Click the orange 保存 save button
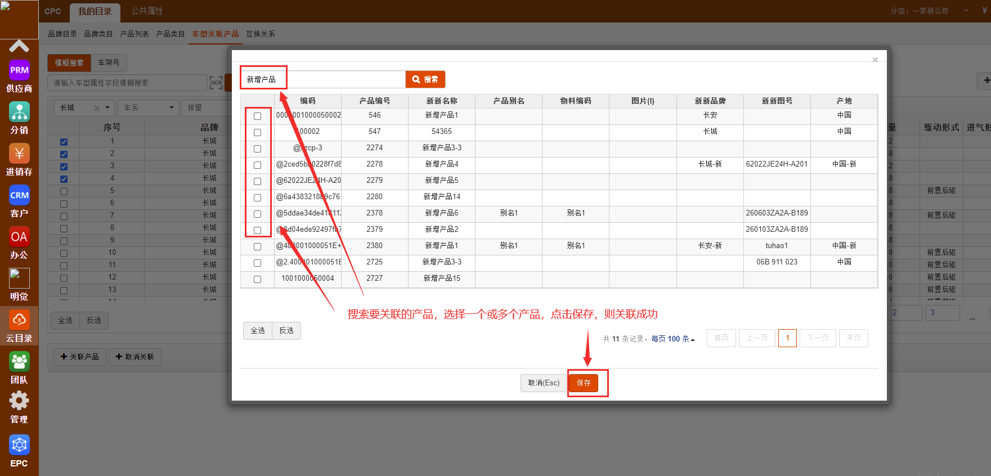Image resolution: width=991 pixels, height=476 pixels. 584,383
